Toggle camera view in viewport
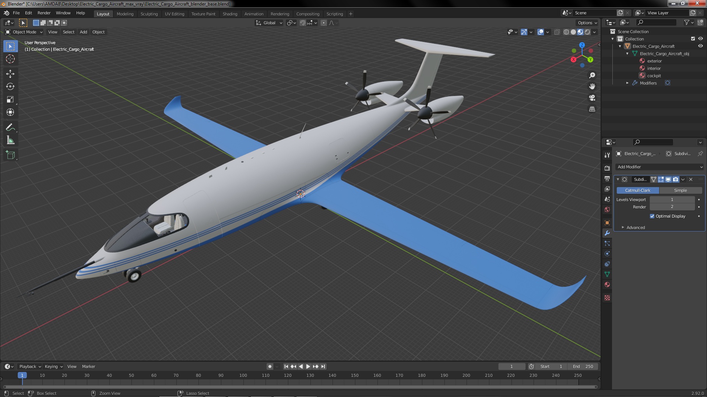The width and height of the screenshot is (707, 397). [592, 98]
